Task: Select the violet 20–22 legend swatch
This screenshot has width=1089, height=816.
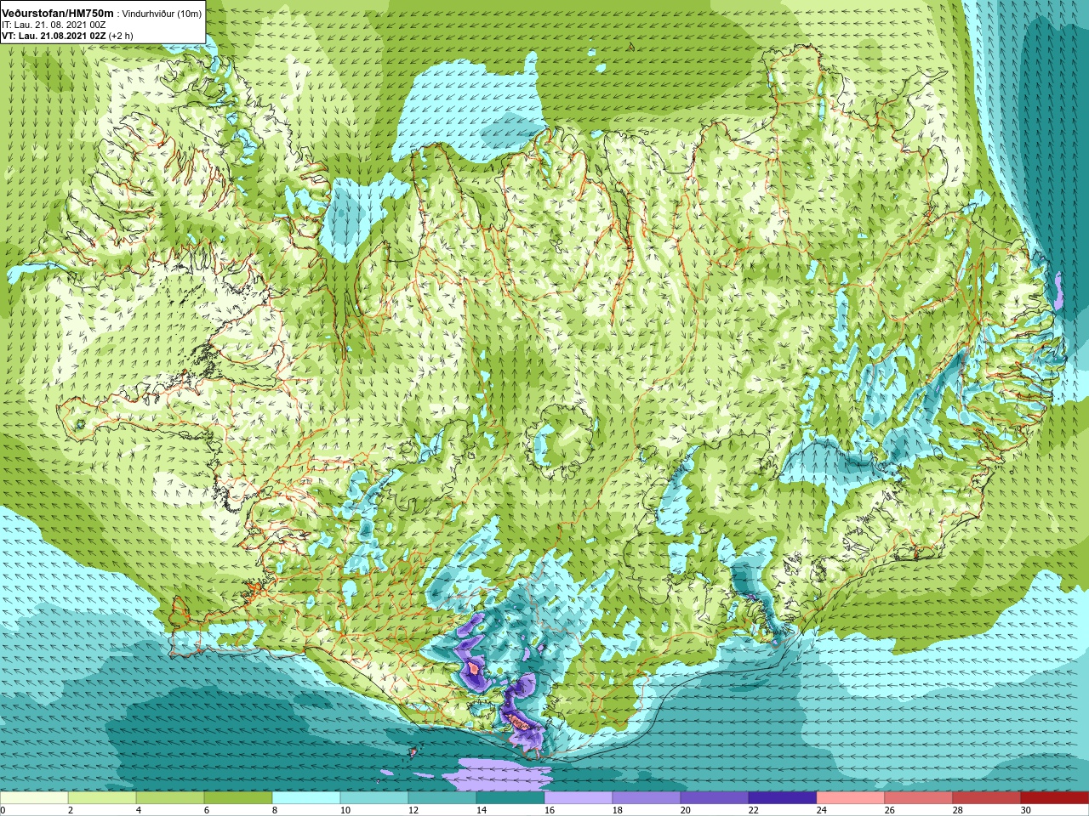Action: [715, 797]
